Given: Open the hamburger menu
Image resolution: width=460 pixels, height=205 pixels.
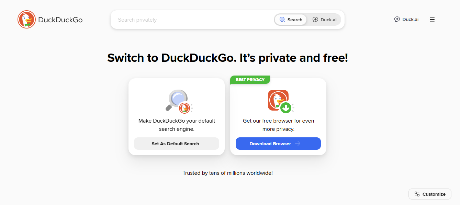Looking at the screenshot, I should pyautogui.click(x=432, y=20).
